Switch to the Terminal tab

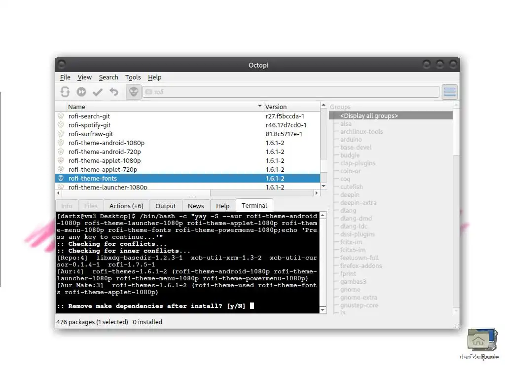click(x=254, y=205)
